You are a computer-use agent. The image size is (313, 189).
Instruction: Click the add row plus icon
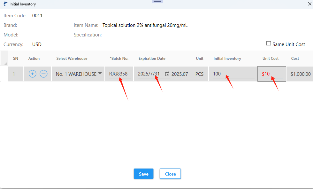(32, 74)
